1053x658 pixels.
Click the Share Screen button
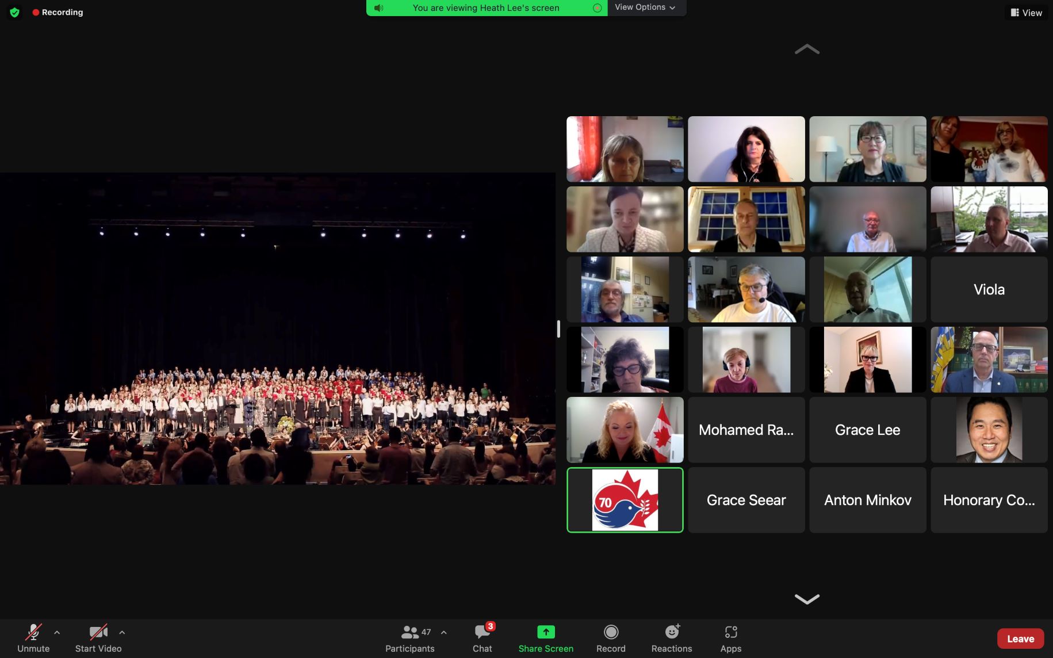coord(546,638)
